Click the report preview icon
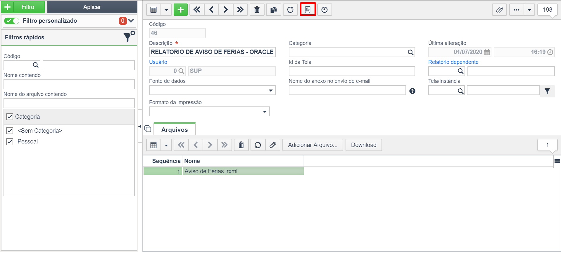The width and height of the screenshot is (561, 254). point(308,10)
